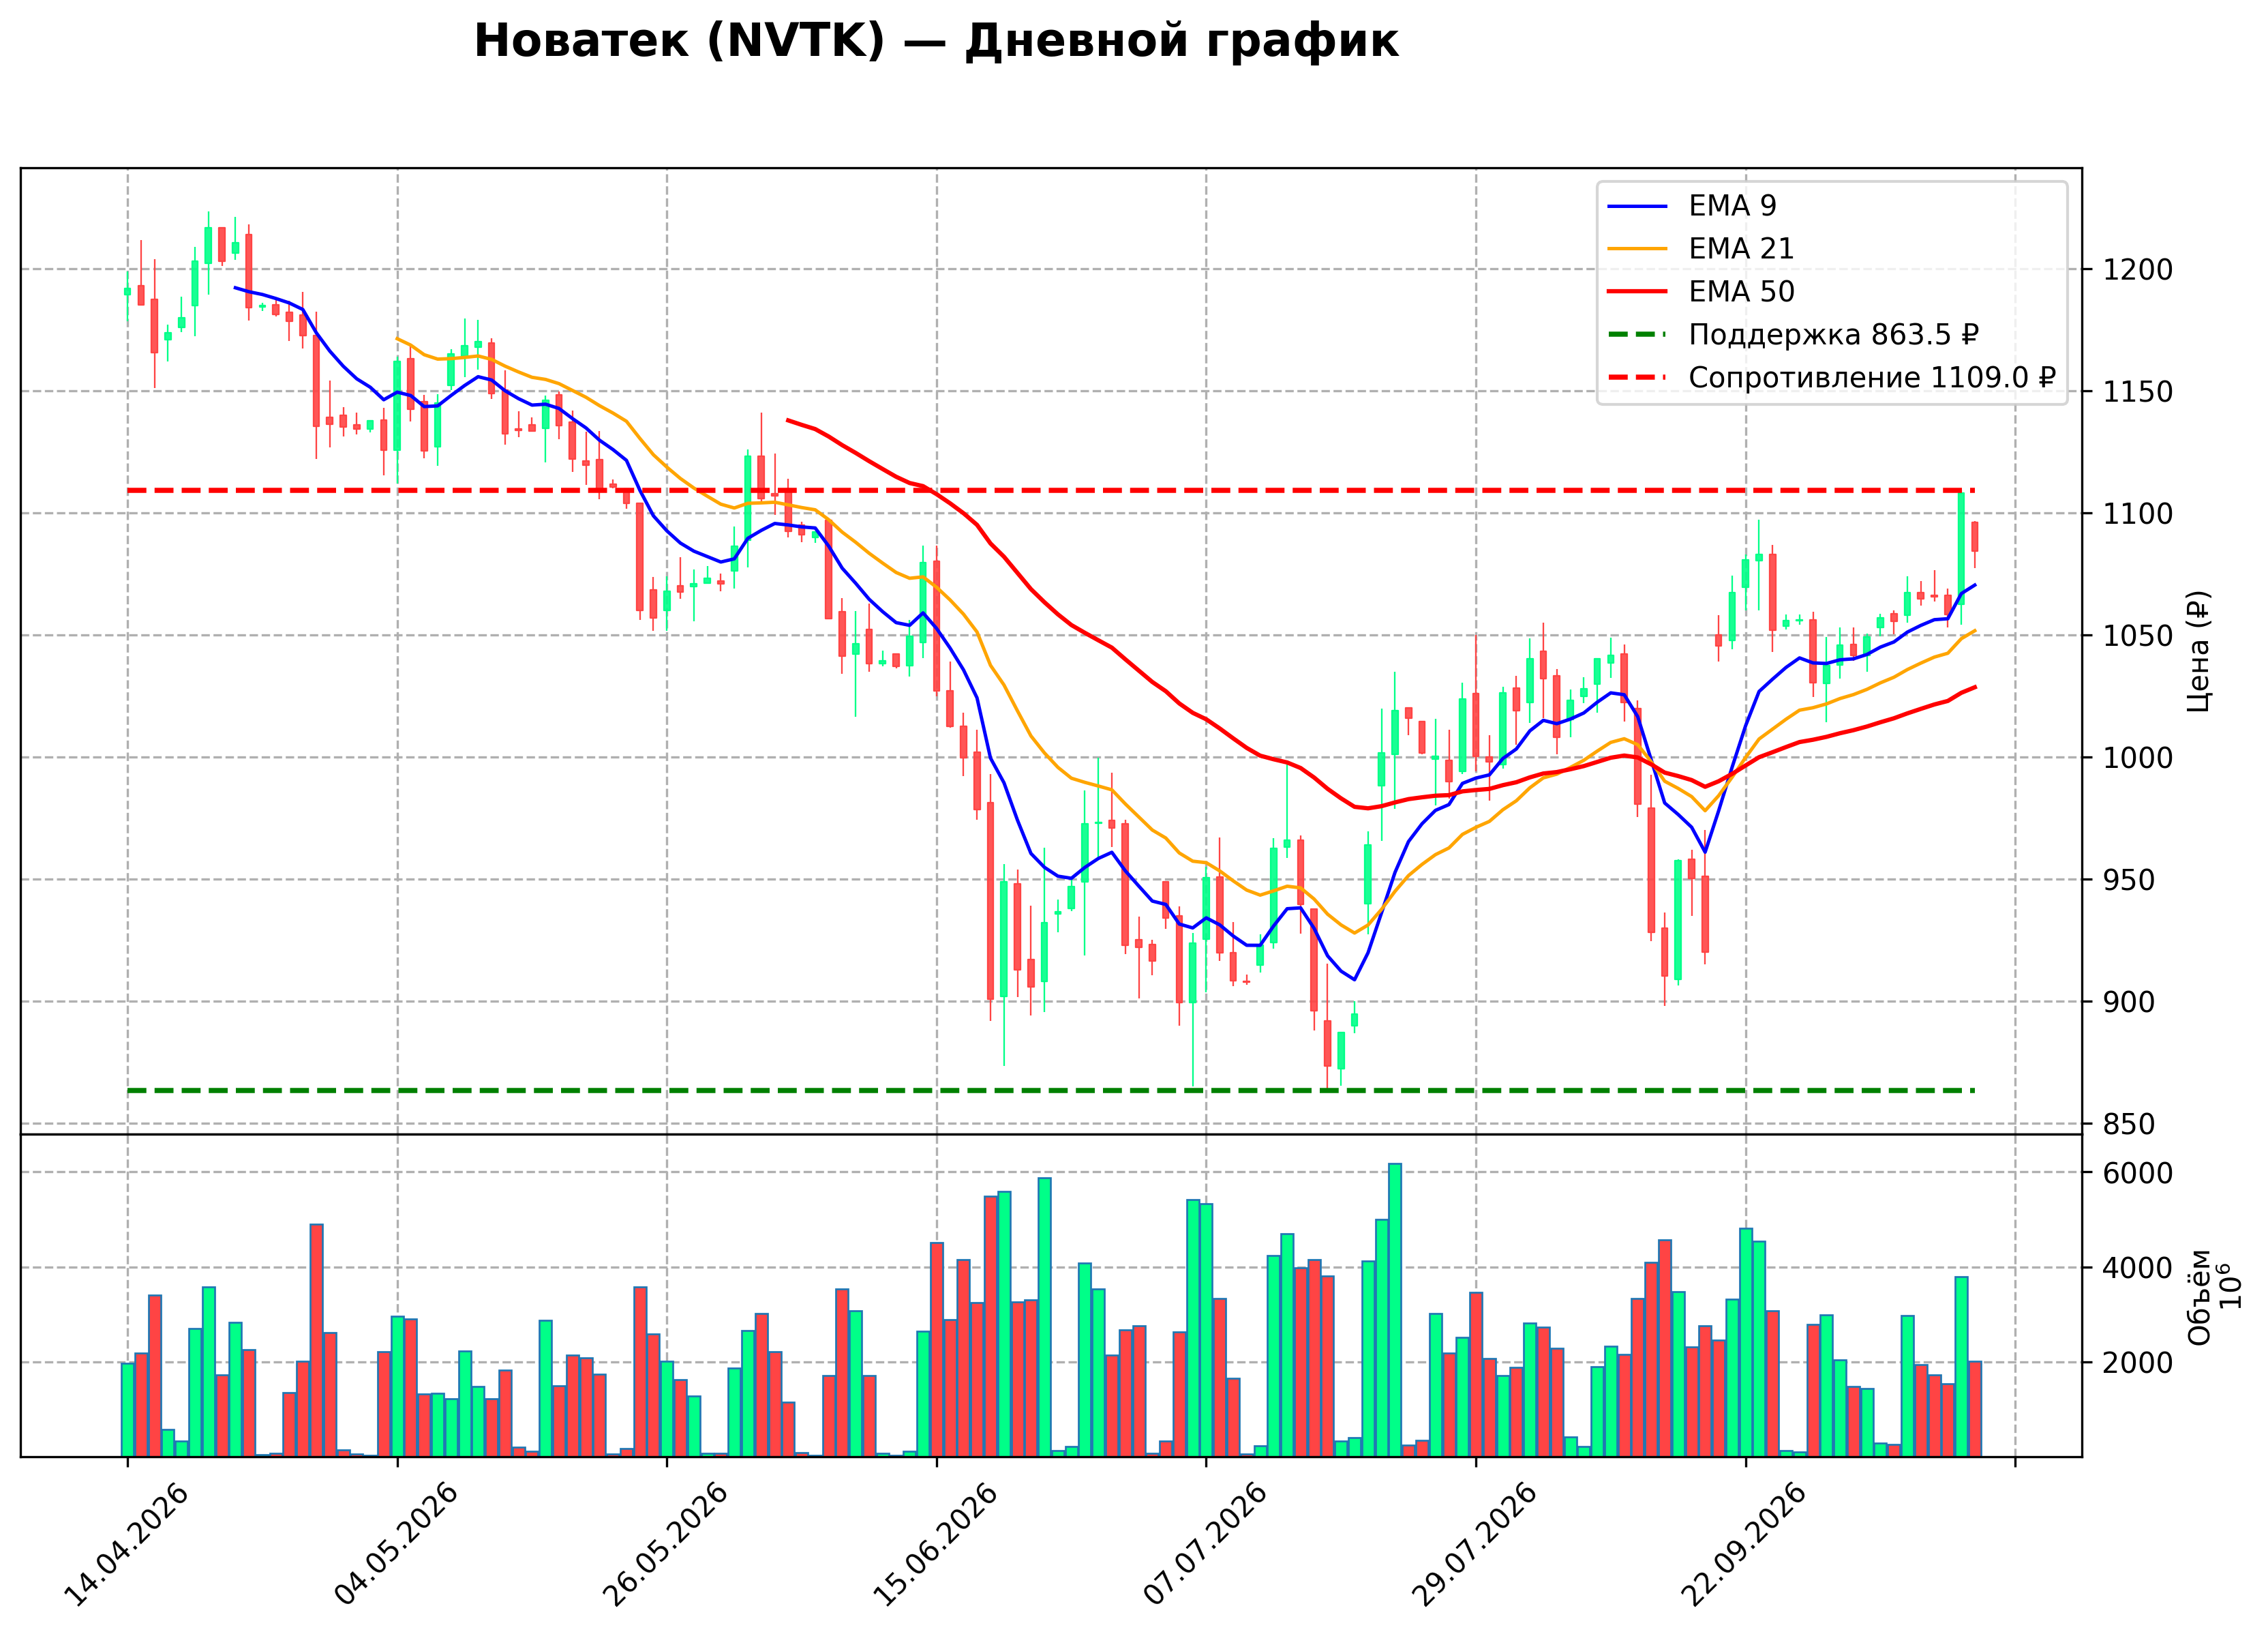Click the 'Поддержка 863.5 ₽' legend label
The width and height of the screenshot is (2268, 1632).
point(1833,336)
